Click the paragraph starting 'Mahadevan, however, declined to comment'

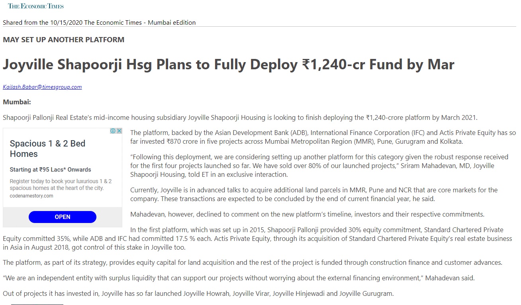pos(307,214)
